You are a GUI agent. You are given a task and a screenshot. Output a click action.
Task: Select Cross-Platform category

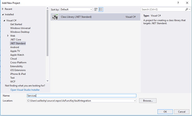[x=18, y=62]
